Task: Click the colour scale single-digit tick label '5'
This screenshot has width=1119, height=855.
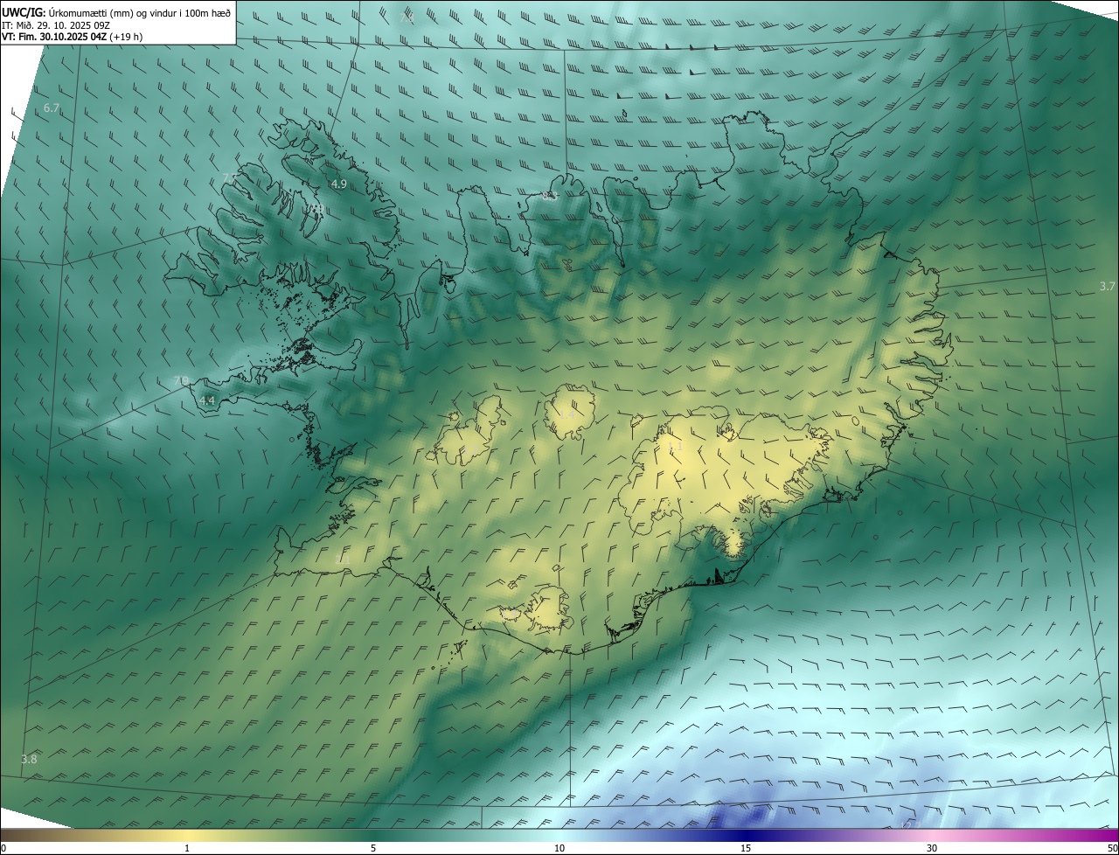Action: coord(373,848)
